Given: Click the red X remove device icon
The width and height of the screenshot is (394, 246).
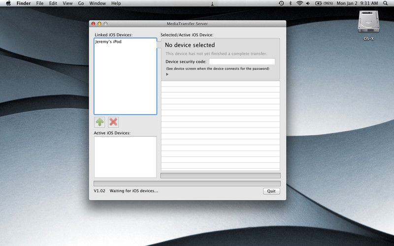Looking at the screenshot, I should tap(113, 122).
